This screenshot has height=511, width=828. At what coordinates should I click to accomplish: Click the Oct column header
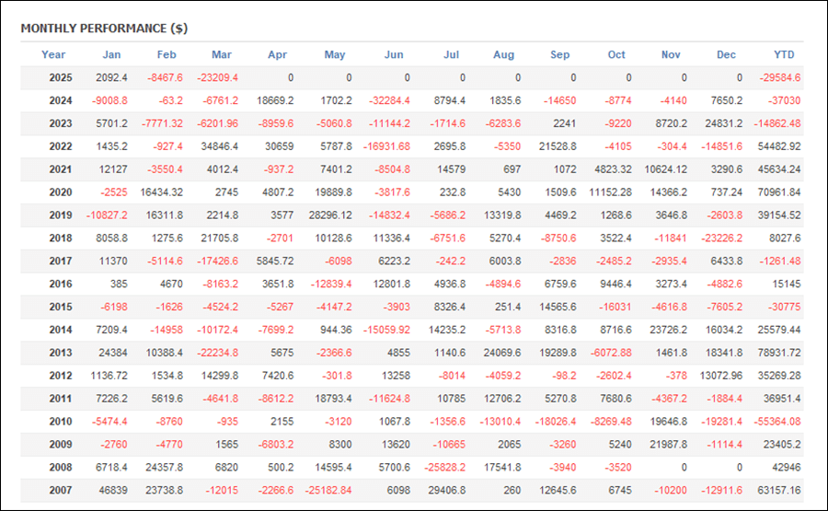616,54
